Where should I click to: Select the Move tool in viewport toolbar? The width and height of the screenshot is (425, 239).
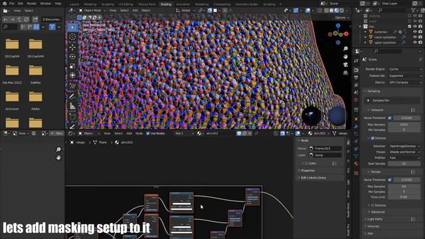point(72,47)
